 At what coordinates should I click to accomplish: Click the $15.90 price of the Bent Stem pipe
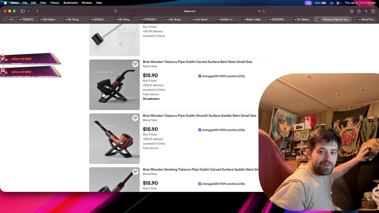(x=150, y=75)
